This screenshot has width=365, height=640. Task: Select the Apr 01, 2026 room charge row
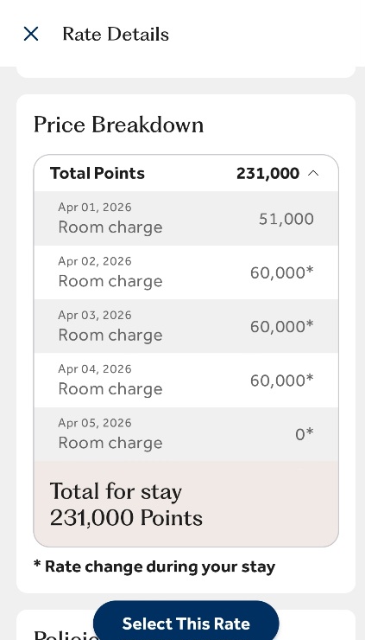tap(186, 218)
